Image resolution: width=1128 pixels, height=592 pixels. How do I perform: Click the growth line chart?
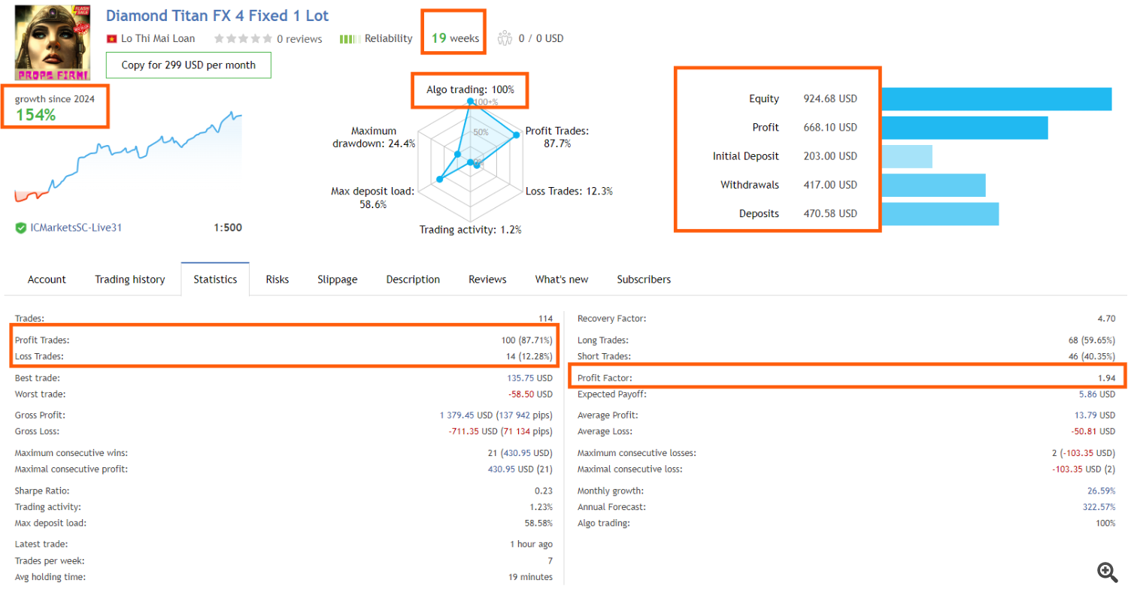coord(129,159)
